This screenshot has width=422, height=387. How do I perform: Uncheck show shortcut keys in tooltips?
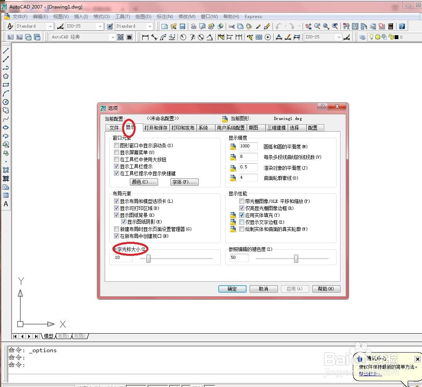click(117, 173)
